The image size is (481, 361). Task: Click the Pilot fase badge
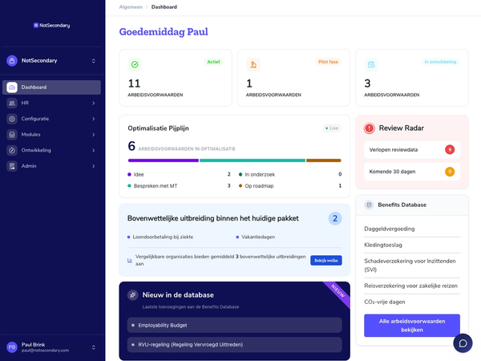point(328,62)
